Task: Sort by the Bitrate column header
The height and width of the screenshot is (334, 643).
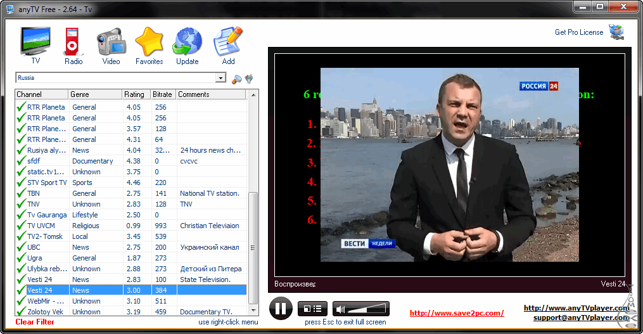Action: click(163, 94)
